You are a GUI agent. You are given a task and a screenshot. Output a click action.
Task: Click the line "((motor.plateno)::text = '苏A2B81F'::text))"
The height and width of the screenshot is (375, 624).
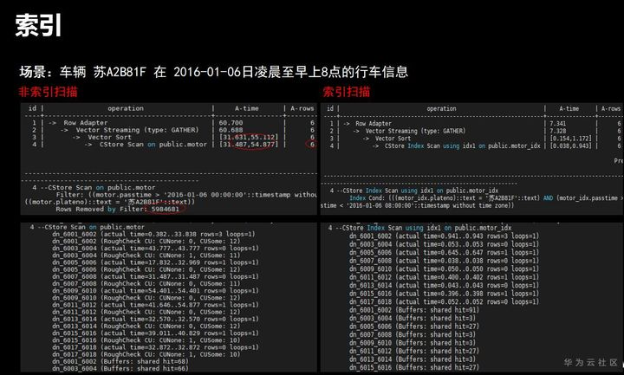110,202
